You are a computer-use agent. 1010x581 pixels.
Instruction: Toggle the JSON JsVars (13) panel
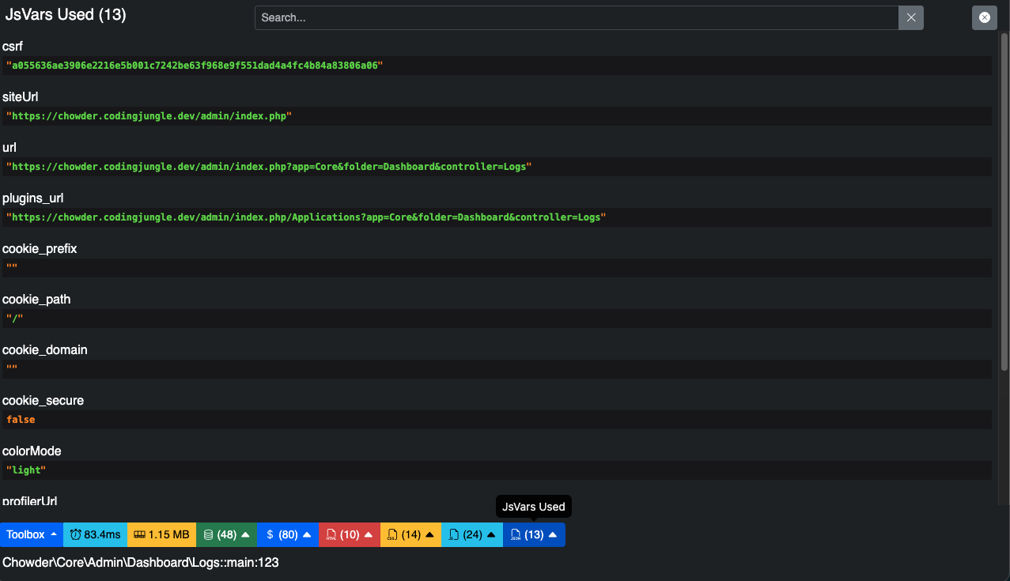click(534, 534)
